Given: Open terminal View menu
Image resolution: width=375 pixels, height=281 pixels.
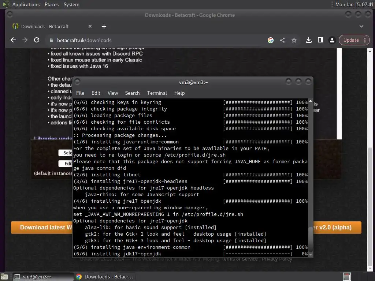Looking at the screenshot, I should tap(113, 93).
